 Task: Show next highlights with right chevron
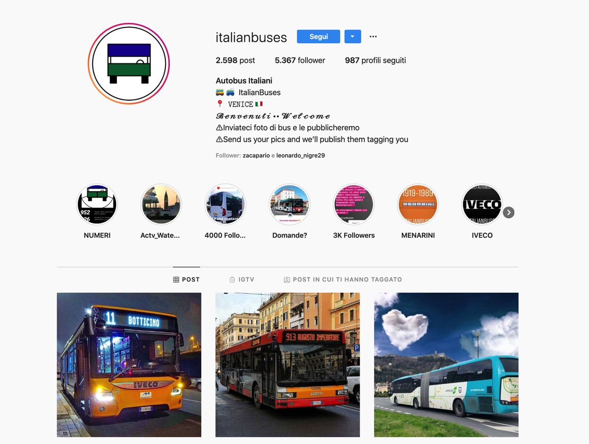click(509, 212)
